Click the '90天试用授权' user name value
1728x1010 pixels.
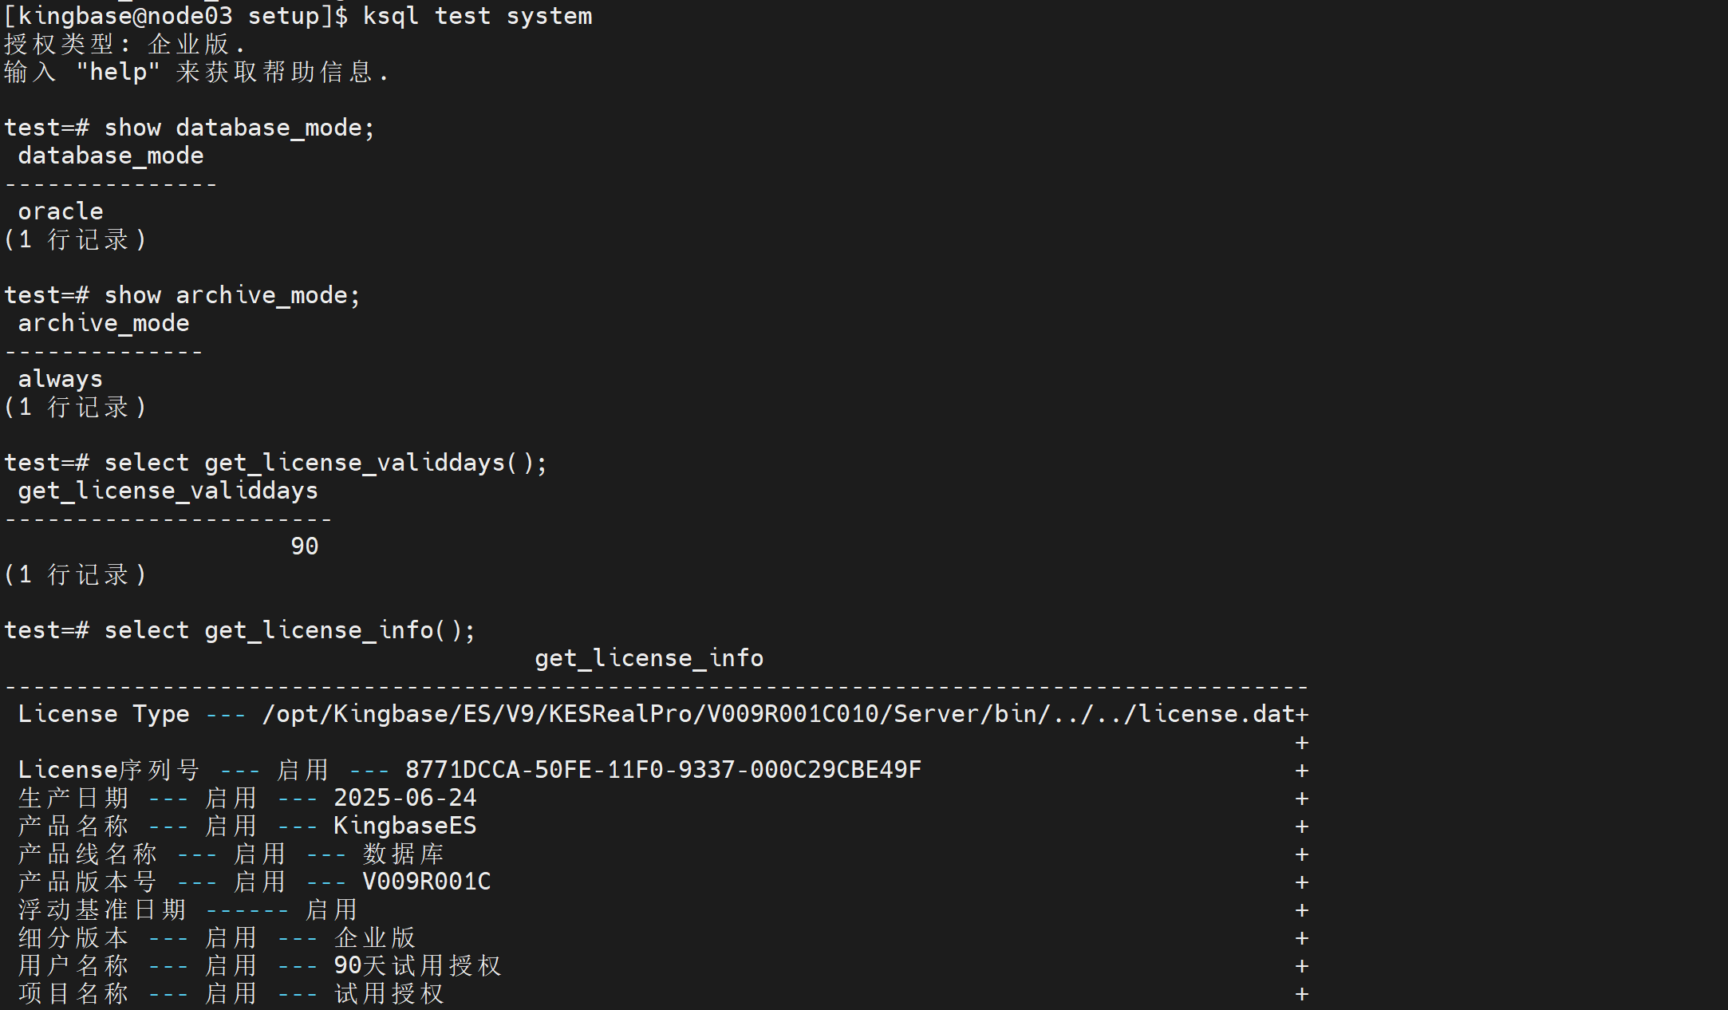(x=417, y=965)
